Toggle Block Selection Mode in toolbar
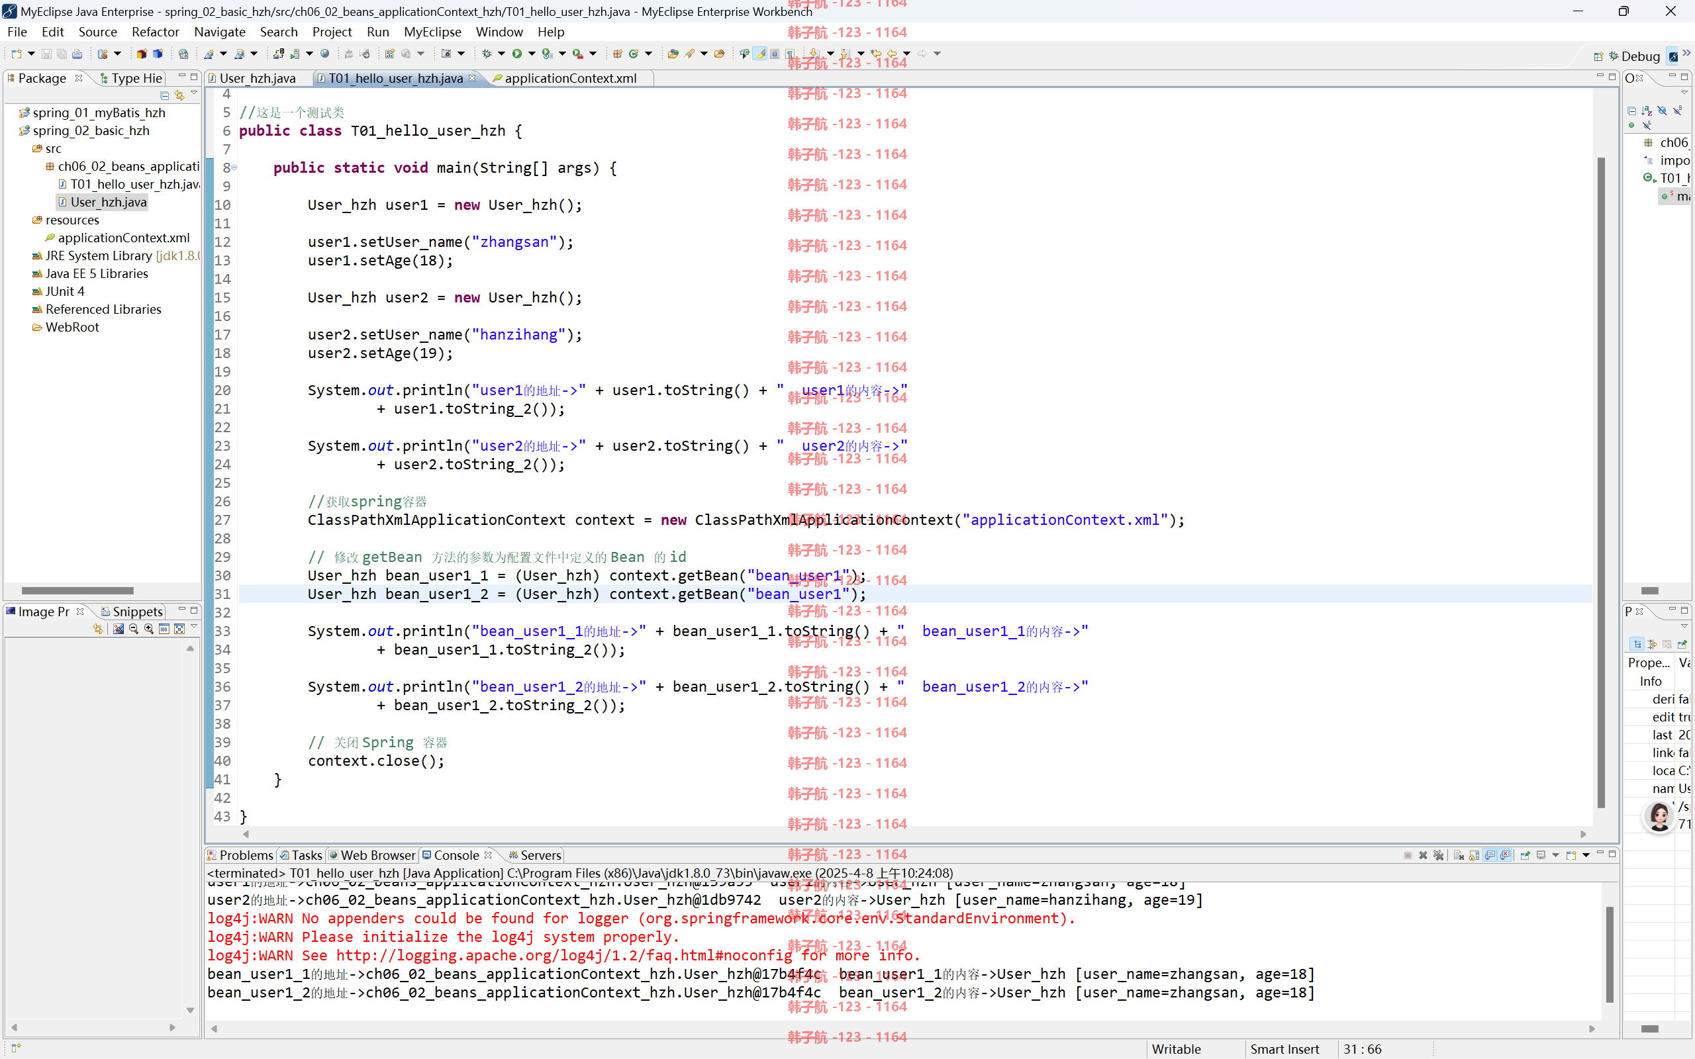The width and height of the screenshot is (1695, 1059). point(775,54)
